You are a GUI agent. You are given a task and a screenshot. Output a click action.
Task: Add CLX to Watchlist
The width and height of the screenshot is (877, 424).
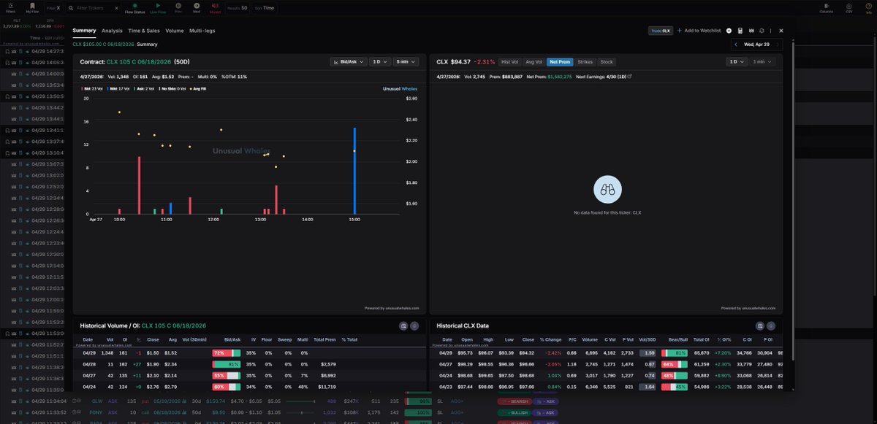coord(699,31)
